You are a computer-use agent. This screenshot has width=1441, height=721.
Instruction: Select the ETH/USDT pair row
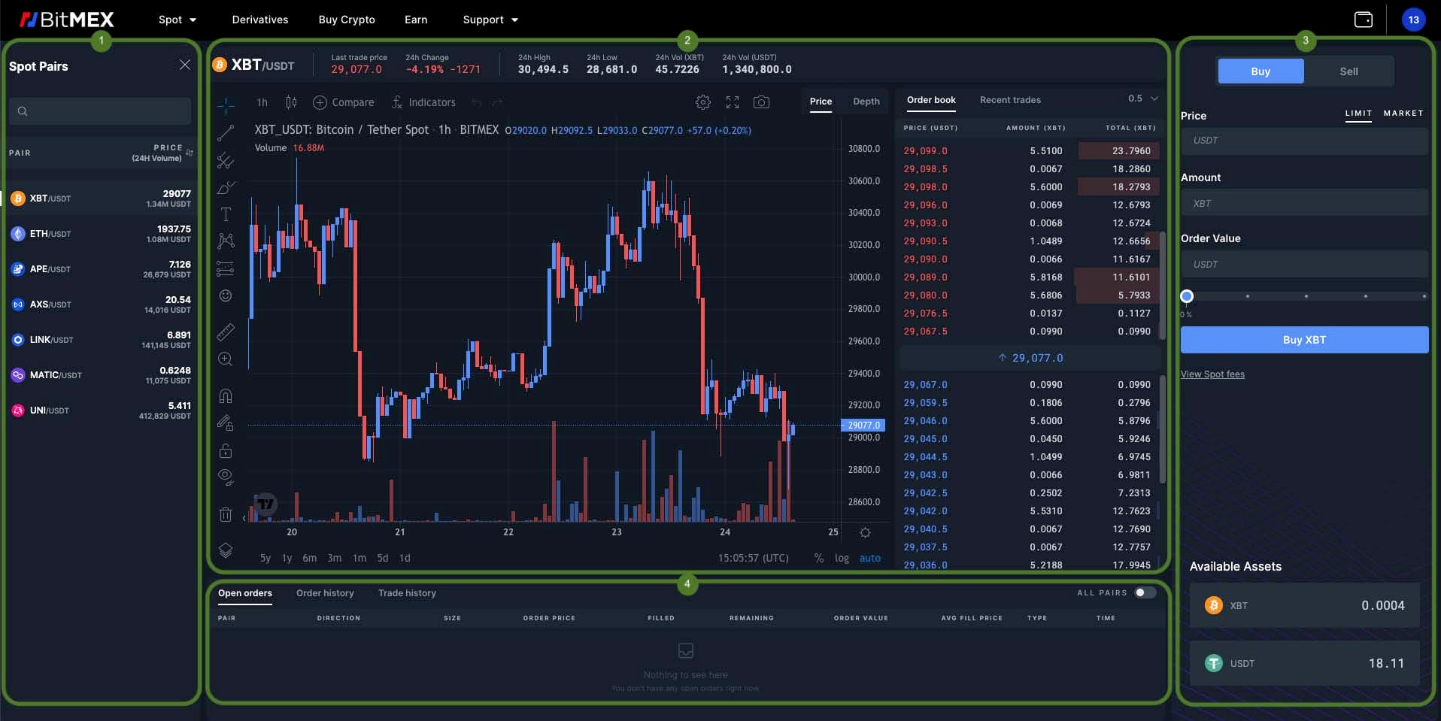100,234
